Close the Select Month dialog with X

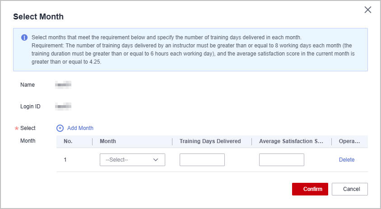(368, 10)
